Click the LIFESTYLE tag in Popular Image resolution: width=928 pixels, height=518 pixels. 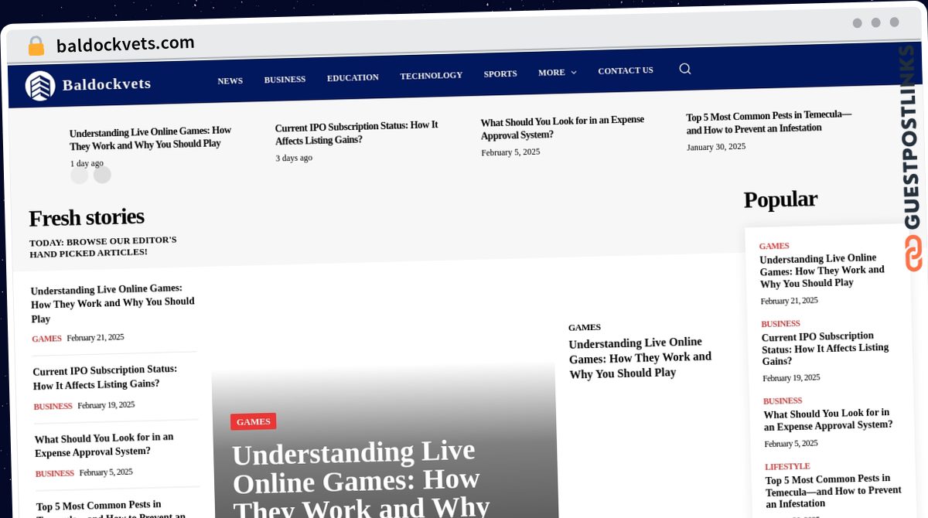click(787, 466)
